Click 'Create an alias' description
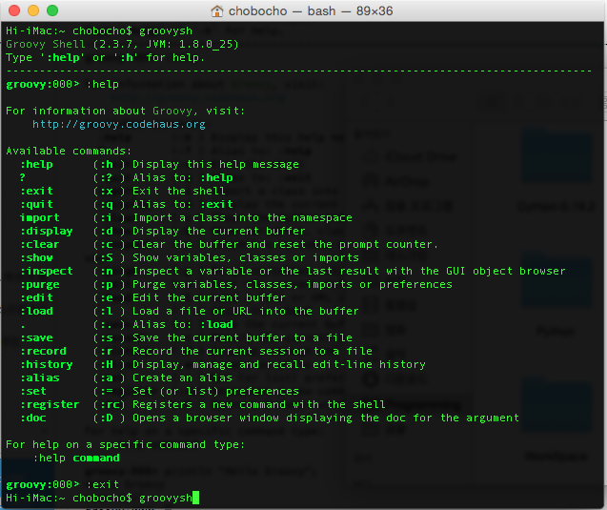The image size is (607, 510). point(182,377)
